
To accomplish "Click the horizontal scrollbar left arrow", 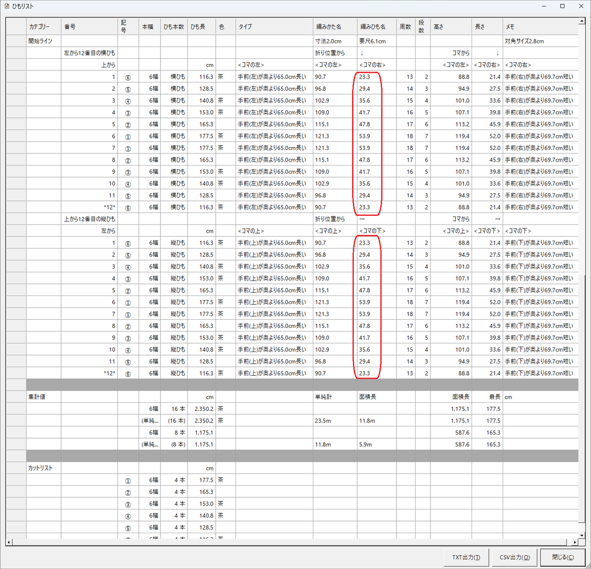I will [9, 542].
